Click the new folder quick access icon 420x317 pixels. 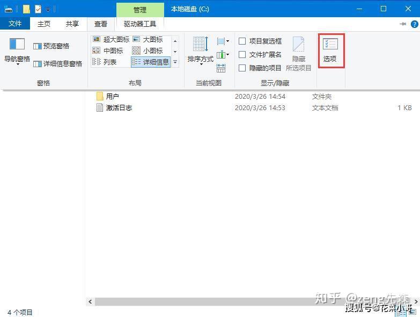tap(26, 9)
